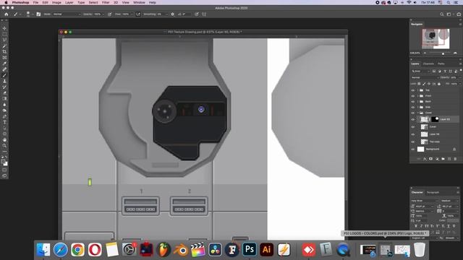Select the Clone Stamp tool
This screenshot has height=260, width=463.
click(4, 81)
